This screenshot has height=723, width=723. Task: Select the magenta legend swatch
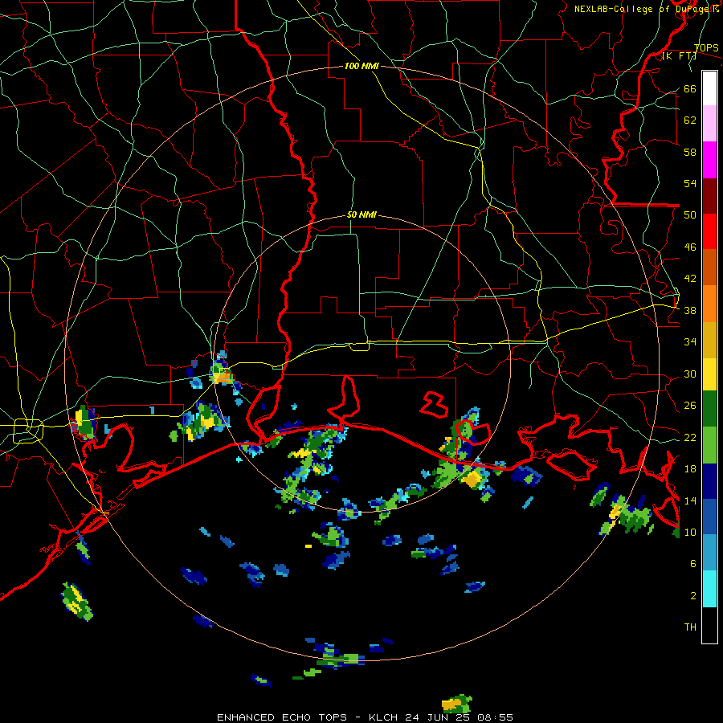point(709,160)
